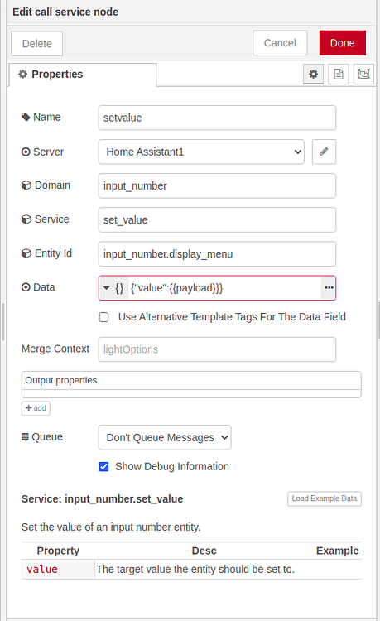Click the 'Example' column header

click(337, 551)
